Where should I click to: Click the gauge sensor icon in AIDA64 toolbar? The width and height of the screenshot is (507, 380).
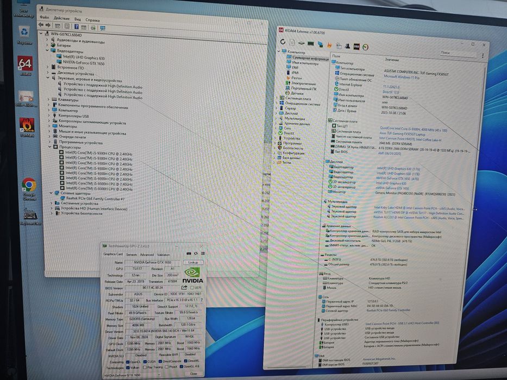pyautogui.click(x=365, y=47)
